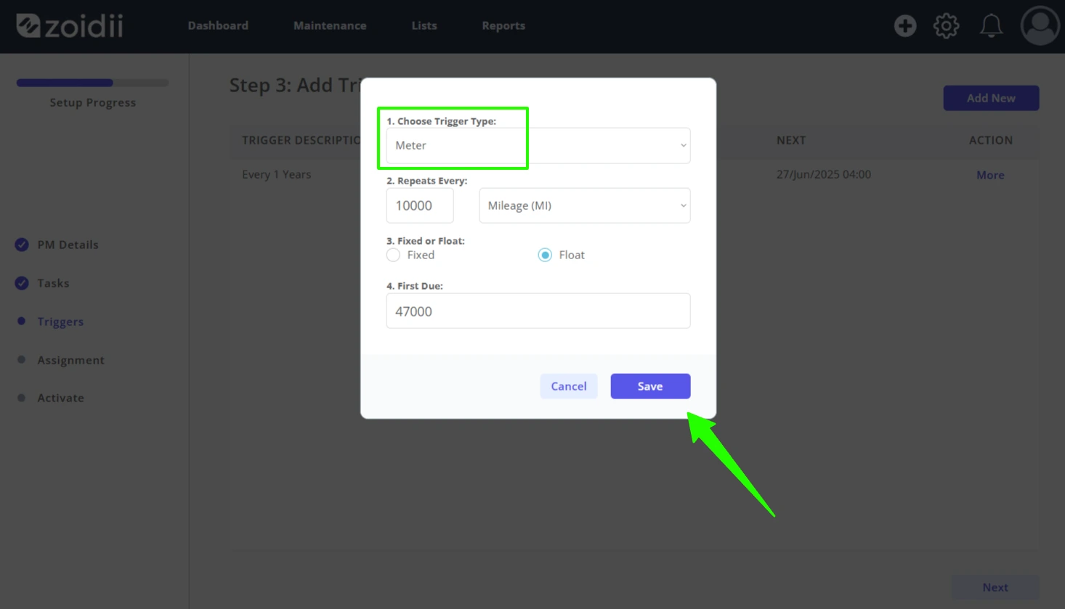Image resolution: width=1065 pixels, height=609 pixels.
Task: Cancel the trigger dialog
Action: coord(569,386)
